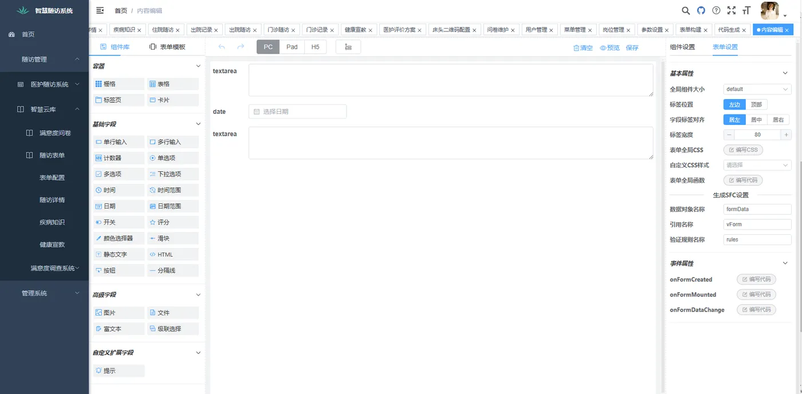Close the 代码生成 page tab

pos(745,30)
